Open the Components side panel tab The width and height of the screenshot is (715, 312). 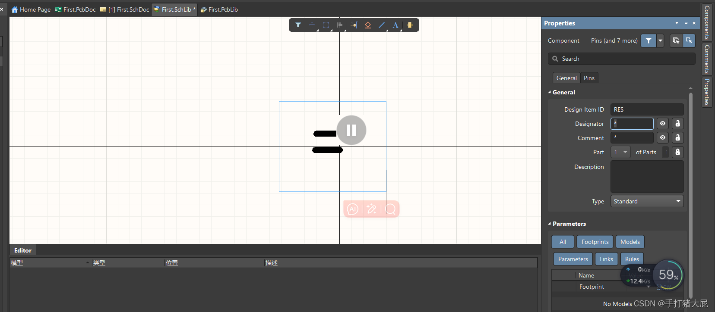(707, 22)
